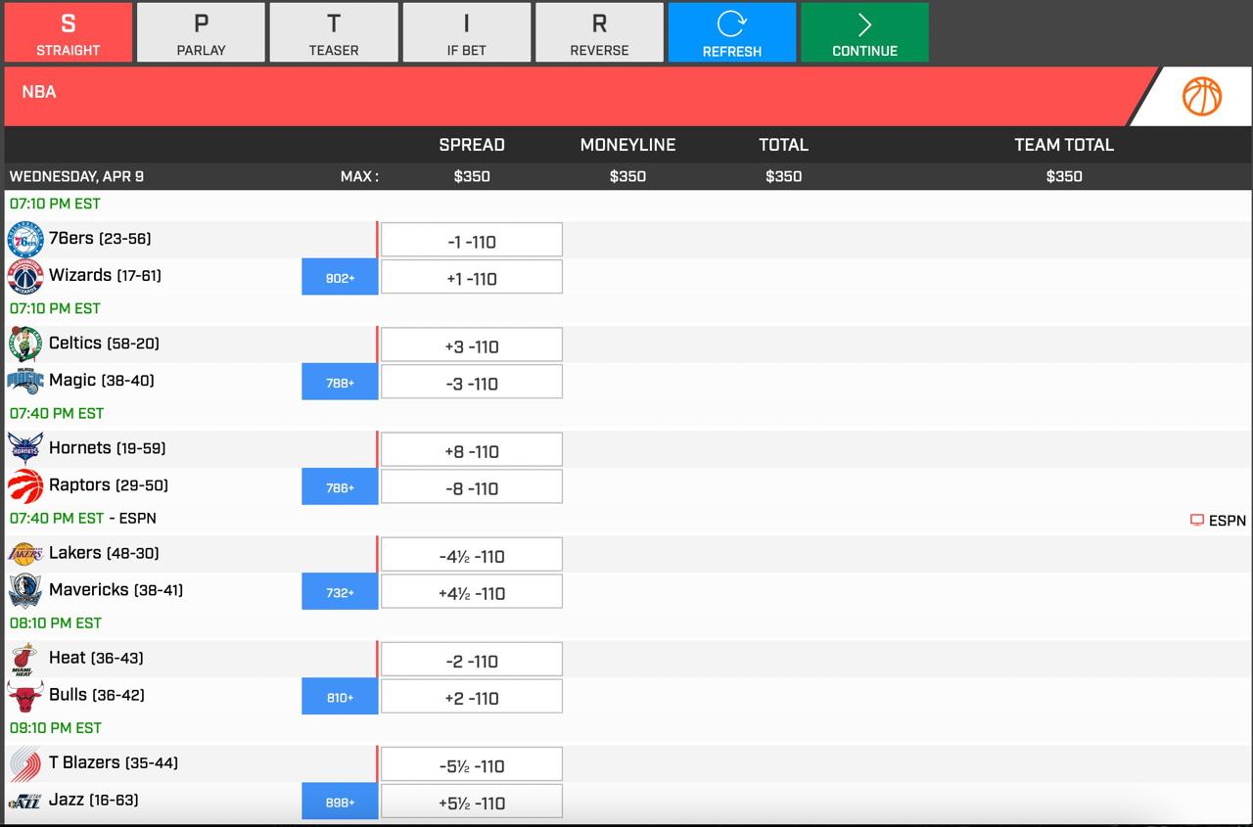This screenshot has height=827, width=1253.
Task: Click the WEDNESDAY, APR 9 date label
Action: (x=76, y=176)
